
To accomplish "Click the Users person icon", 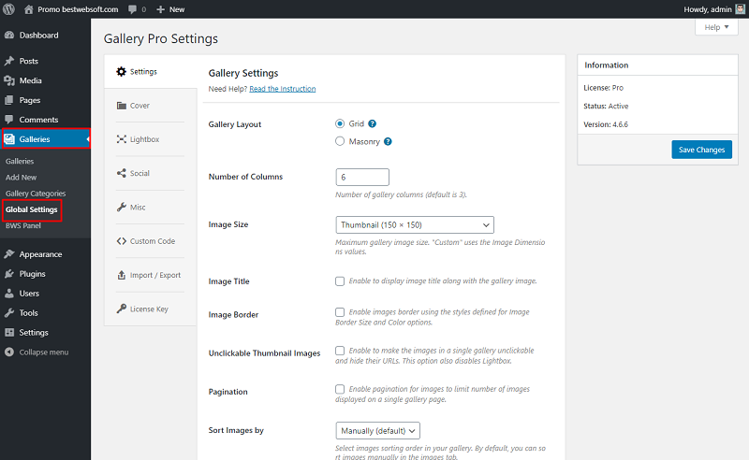I will pos(9,293).
